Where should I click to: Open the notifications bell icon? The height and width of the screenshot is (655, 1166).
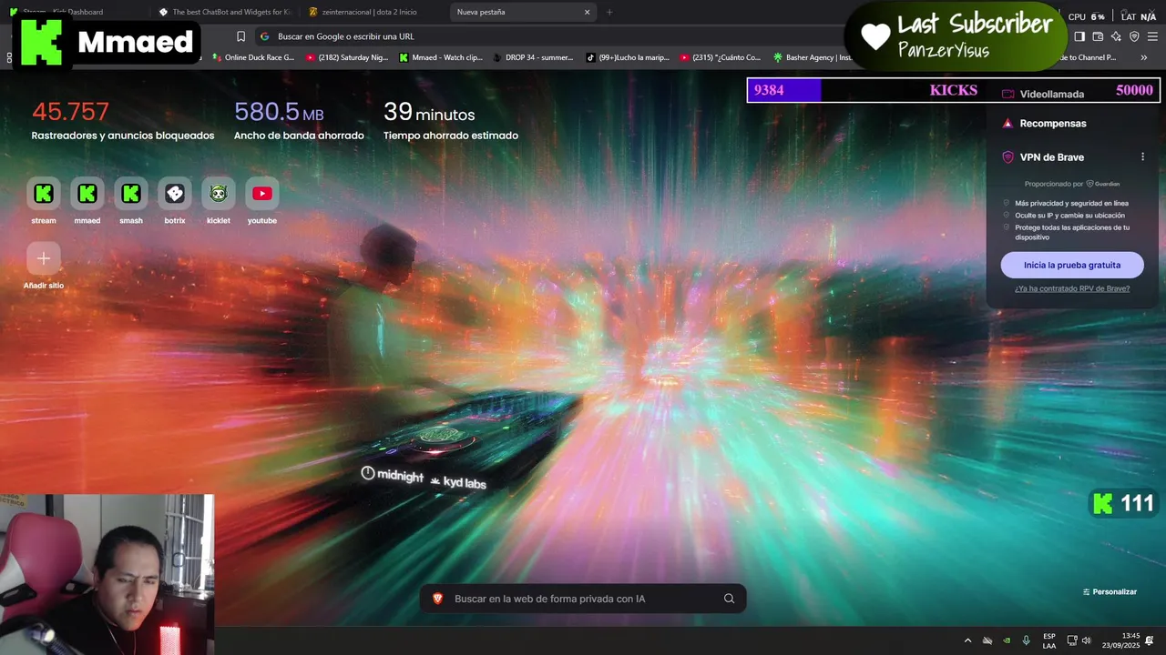pyautogui.click(x=1150, y=641)
